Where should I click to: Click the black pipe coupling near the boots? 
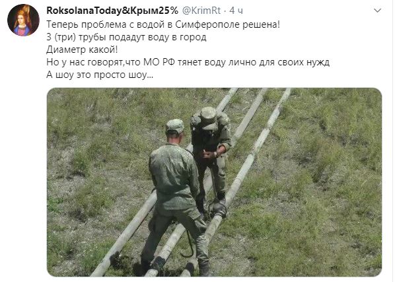(x=218, y=209)
